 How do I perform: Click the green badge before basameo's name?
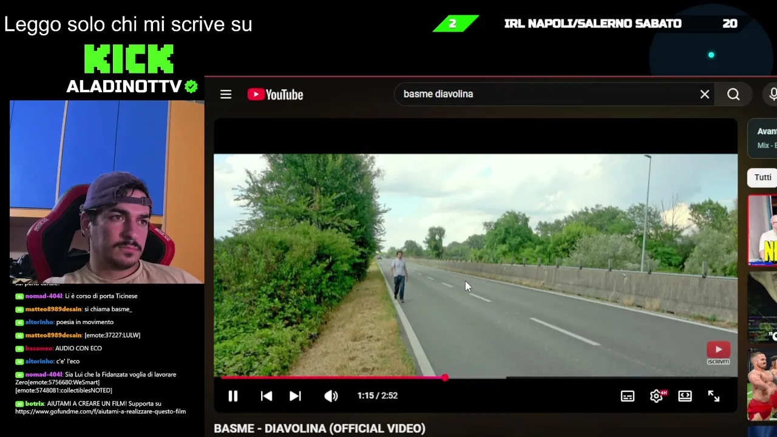pyautogui.click(x=19, y=348)
